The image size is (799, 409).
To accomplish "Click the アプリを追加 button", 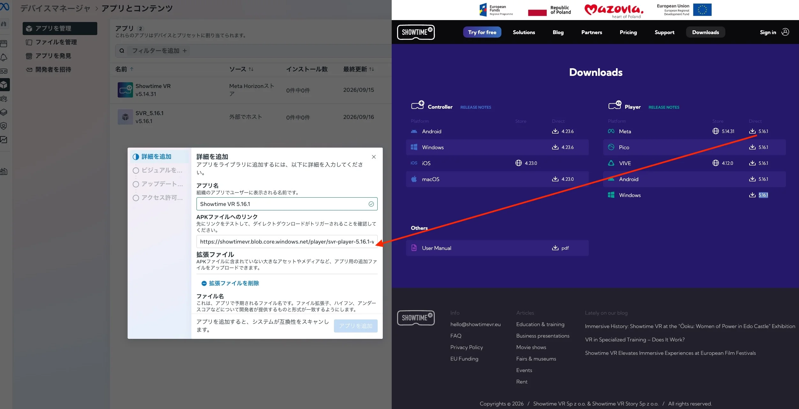I will pos(356,326).
